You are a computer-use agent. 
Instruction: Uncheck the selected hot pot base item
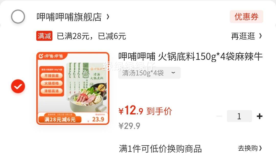pos(18,86)
